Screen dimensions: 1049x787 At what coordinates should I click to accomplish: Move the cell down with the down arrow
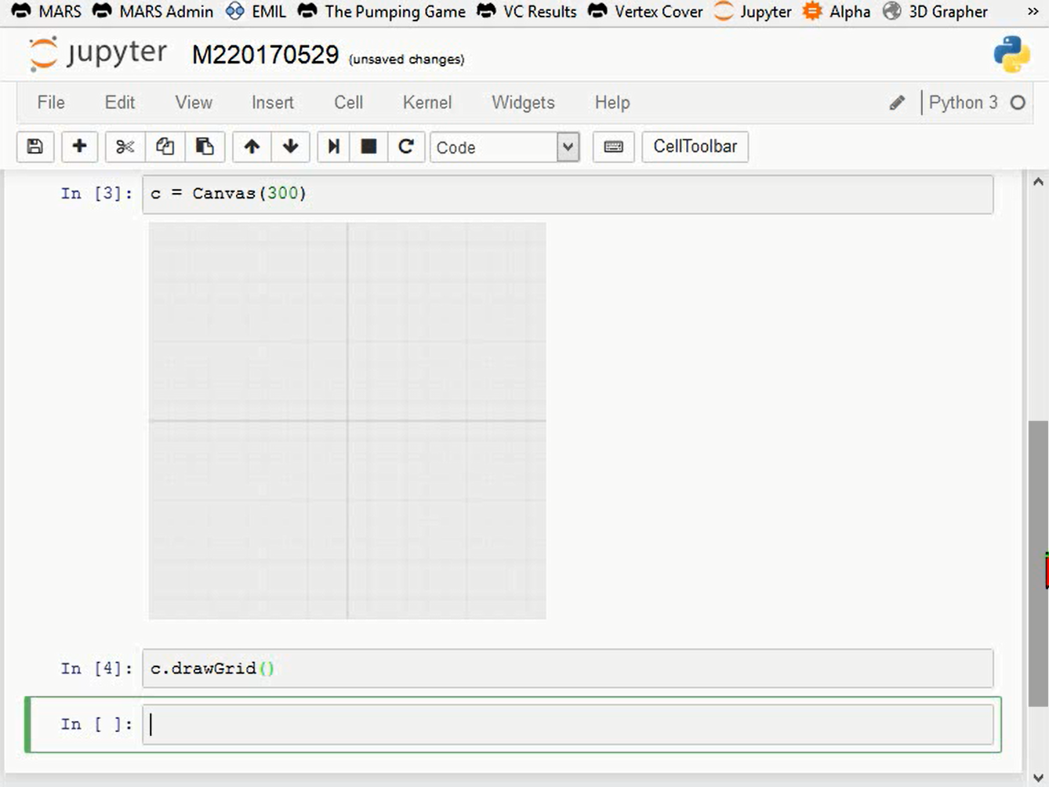pyautogui.click(x=291, y=147)
